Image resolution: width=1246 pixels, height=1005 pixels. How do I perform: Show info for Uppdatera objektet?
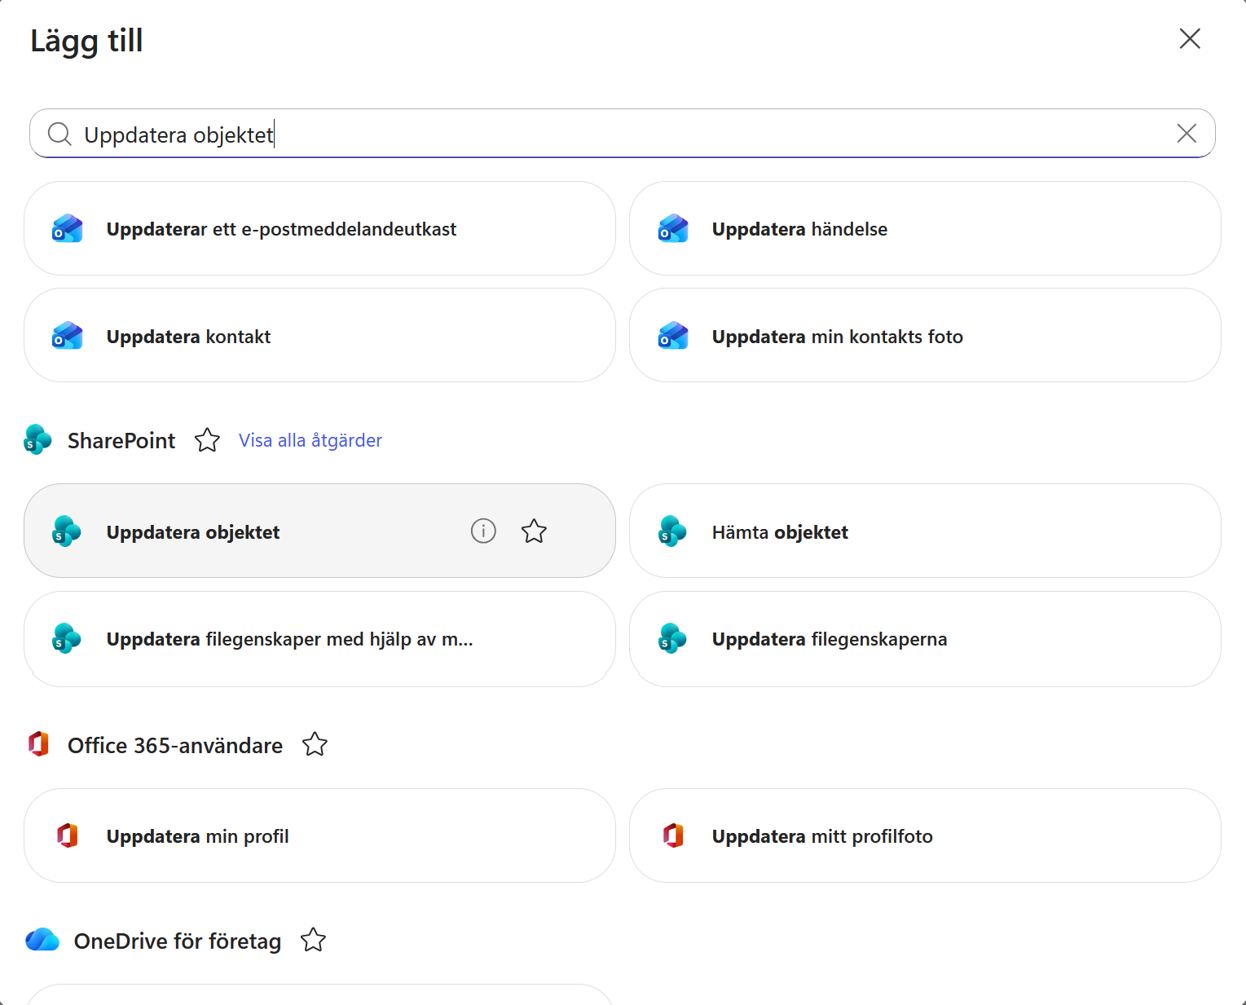tap(483, 531)
